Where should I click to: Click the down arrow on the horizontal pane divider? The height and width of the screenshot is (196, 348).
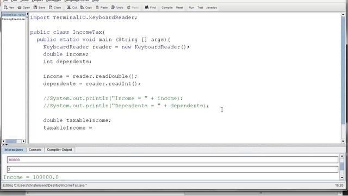(7, 145)
